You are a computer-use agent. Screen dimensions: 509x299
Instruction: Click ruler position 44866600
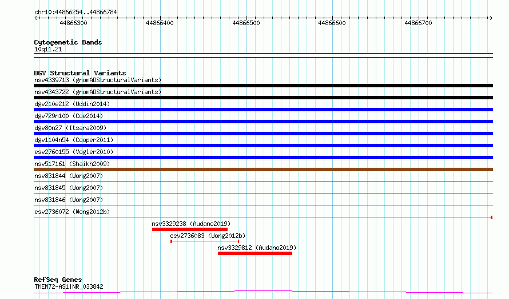coord(332,23)
